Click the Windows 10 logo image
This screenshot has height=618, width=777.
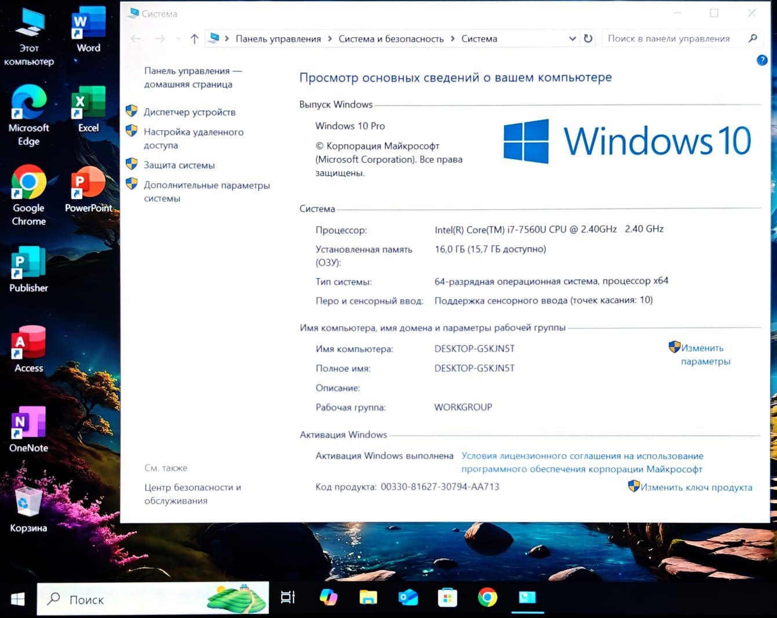click(628, 141)
